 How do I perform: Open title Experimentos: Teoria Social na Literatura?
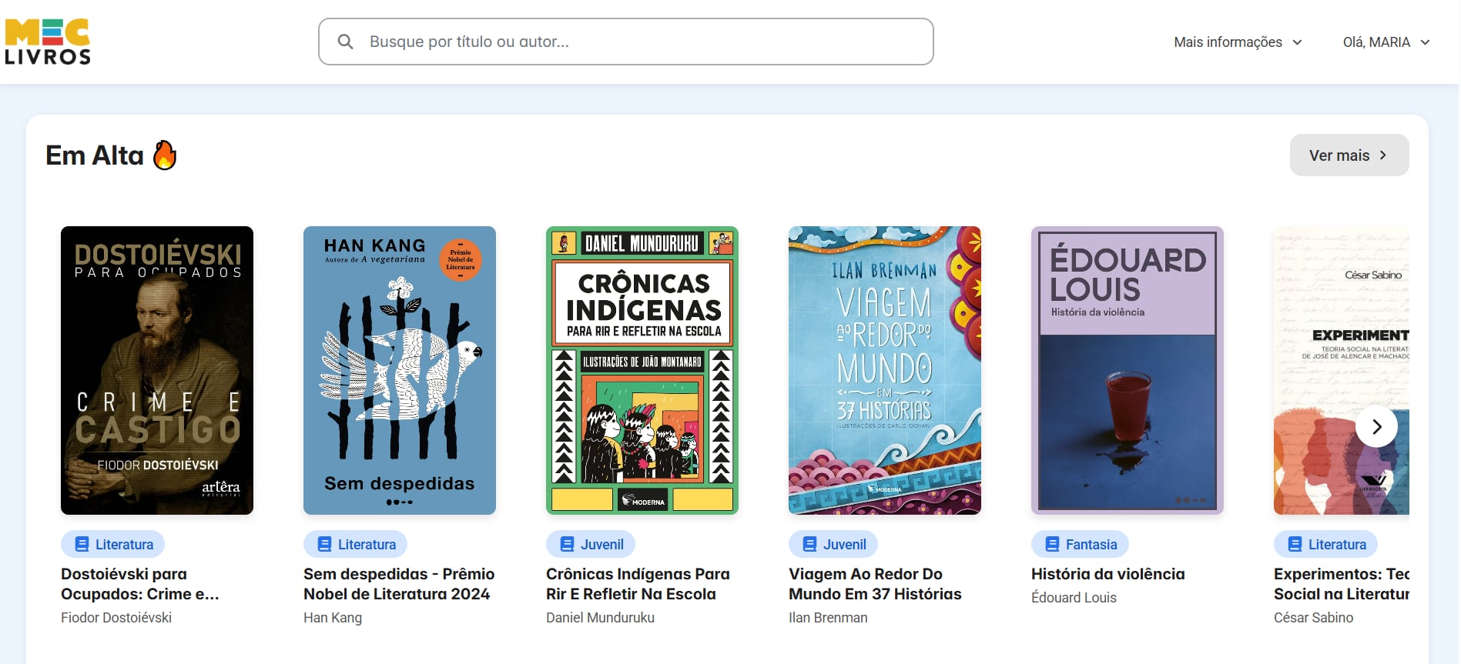(x=1342, y=584)
